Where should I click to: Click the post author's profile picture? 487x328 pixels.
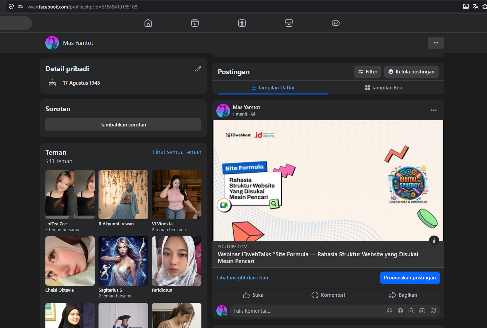pos(223,111)
